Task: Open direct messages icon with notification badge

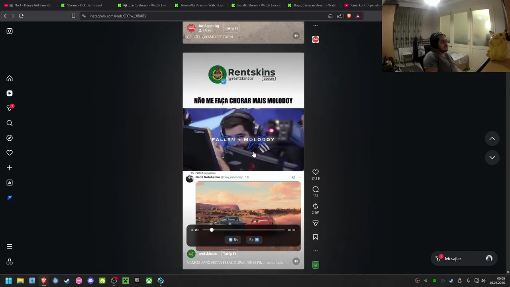Action: (10, 108)
